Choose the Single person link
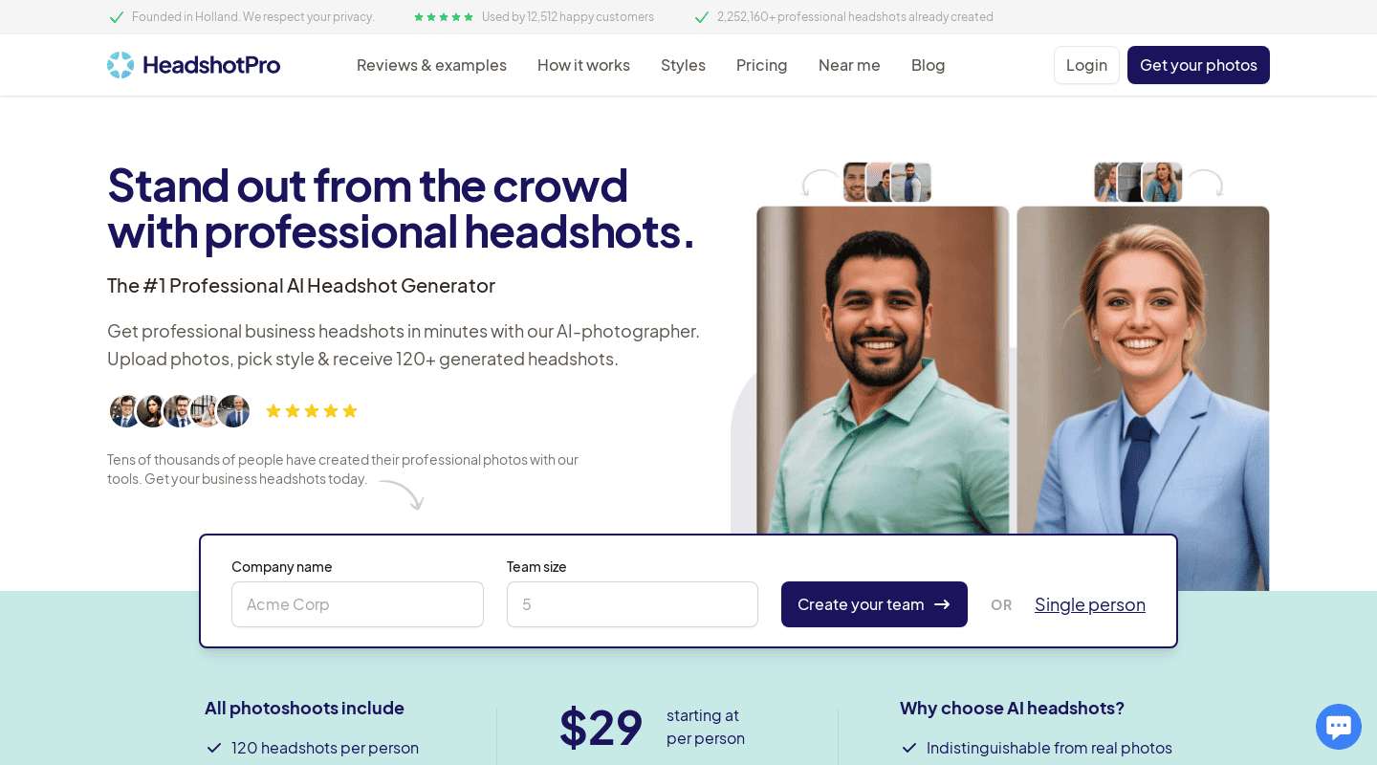Image resolution: width=1377 pixels, height=765 pixels. [1090, 604]
